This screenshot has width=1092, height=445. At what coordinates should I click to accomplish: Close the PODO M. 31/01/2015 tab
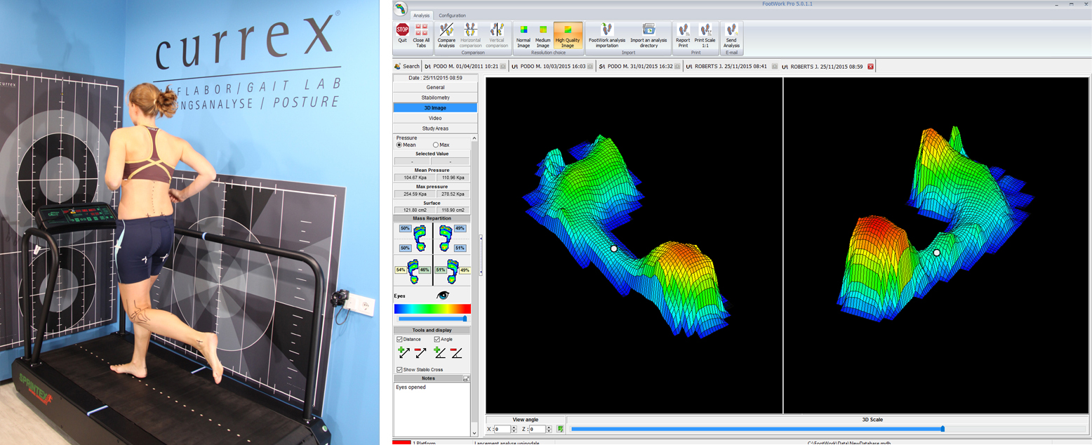[678, 66]
